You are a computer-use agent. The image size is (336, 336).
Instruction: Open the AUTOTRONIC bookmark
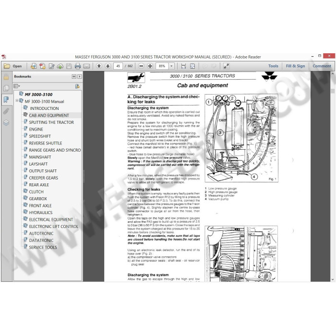pos(41,233)
